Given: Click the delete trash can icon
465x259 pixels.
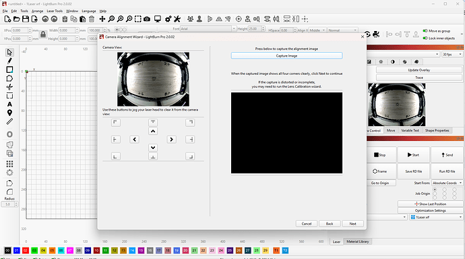Looking at the screenshot, I should 92,19.
